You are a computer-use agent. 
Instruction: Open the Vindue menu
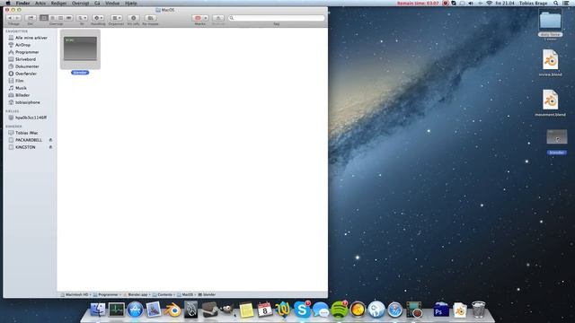[x=112, y=3]
